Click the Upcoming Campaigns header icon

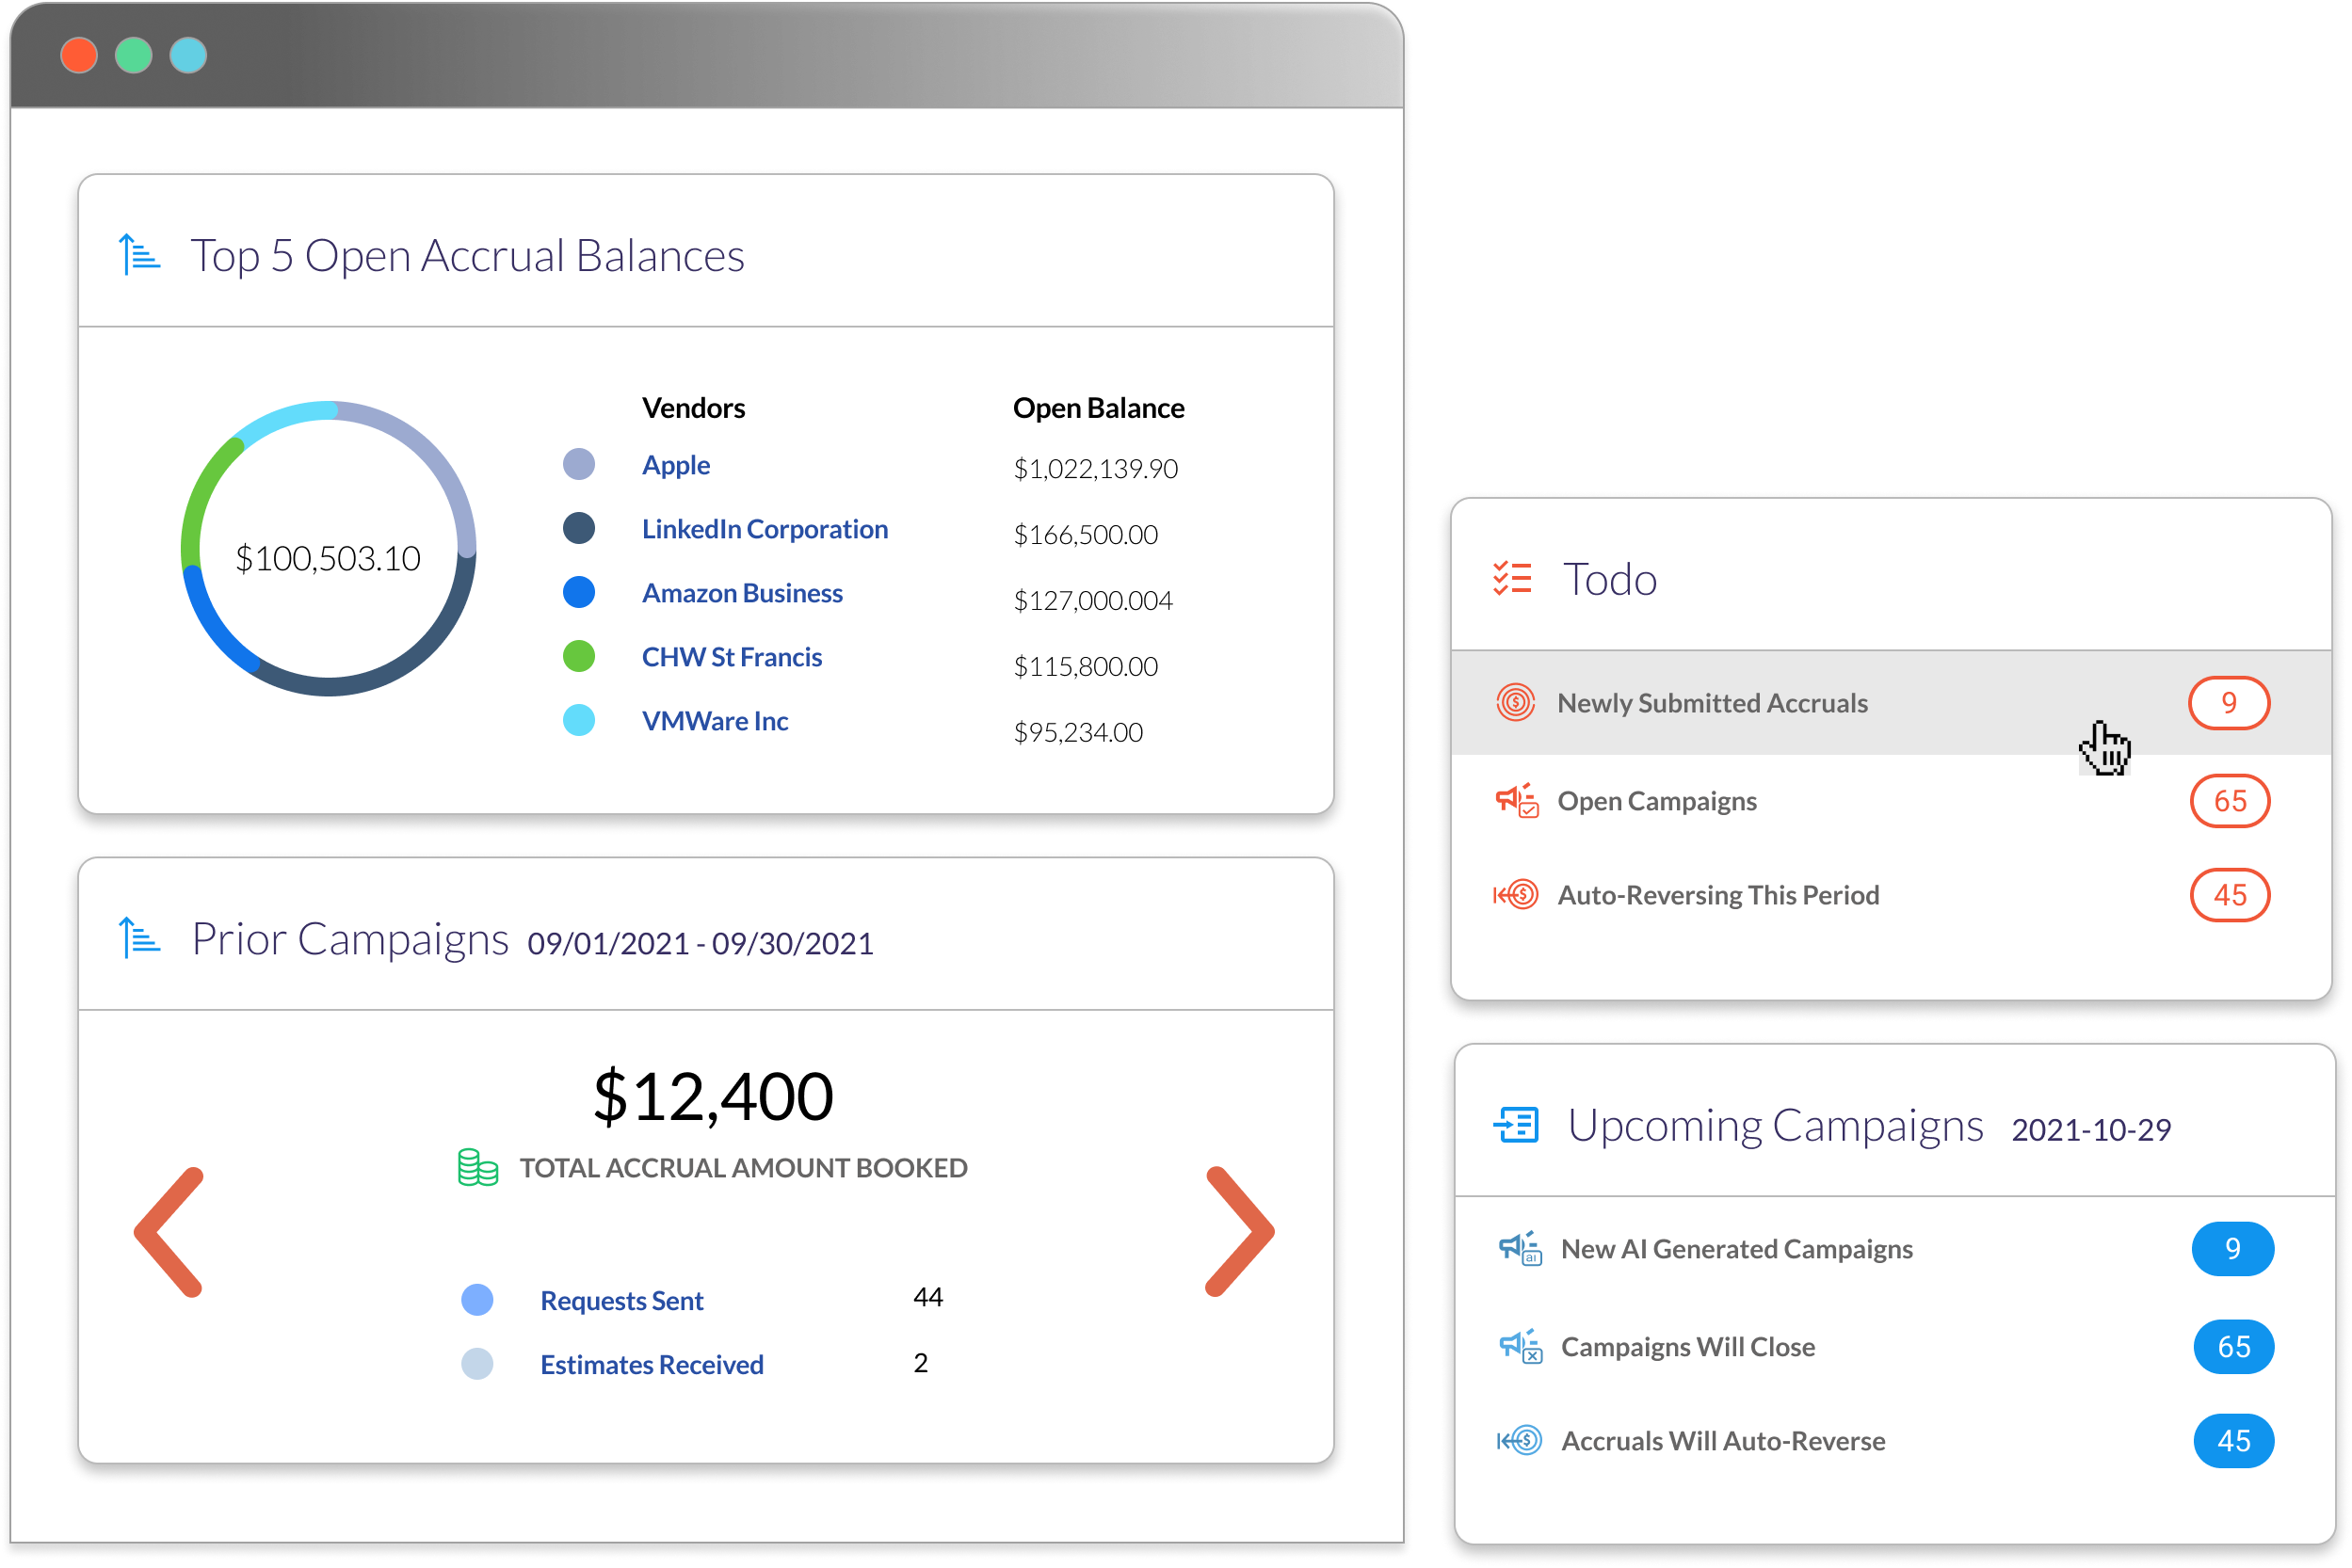(1516, 1125)
